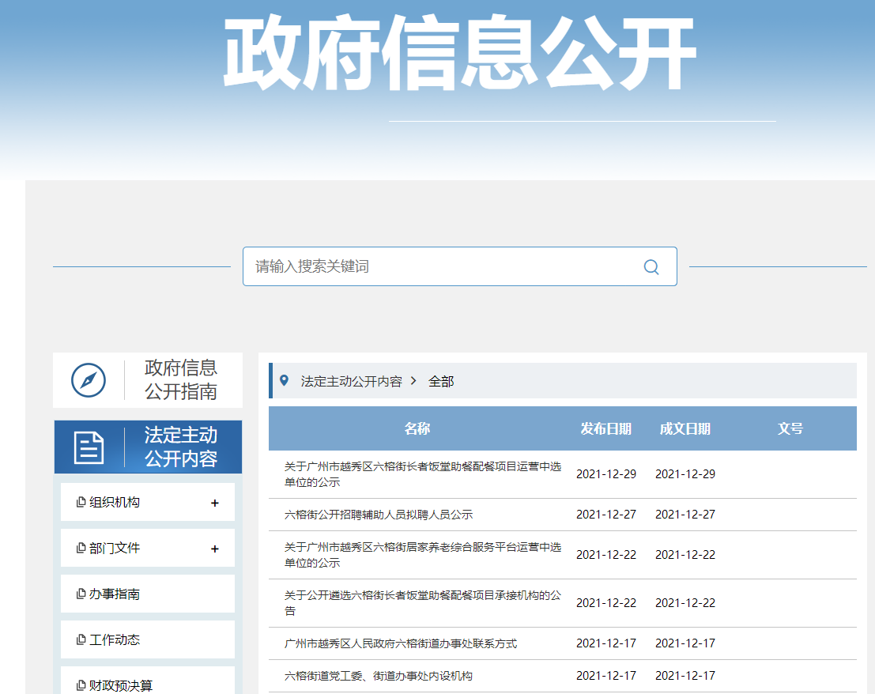Click the copy icon next to 工作动态

[81, 640]
